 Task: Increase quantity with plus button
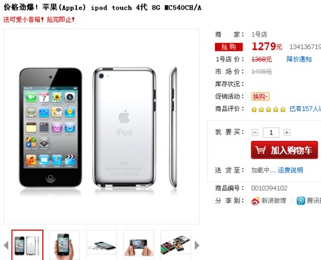(287, 133)
